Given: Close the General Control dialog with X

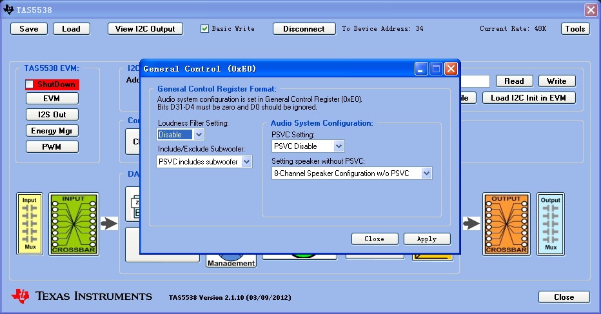Looking at the screenshot, I should [451, 69].
